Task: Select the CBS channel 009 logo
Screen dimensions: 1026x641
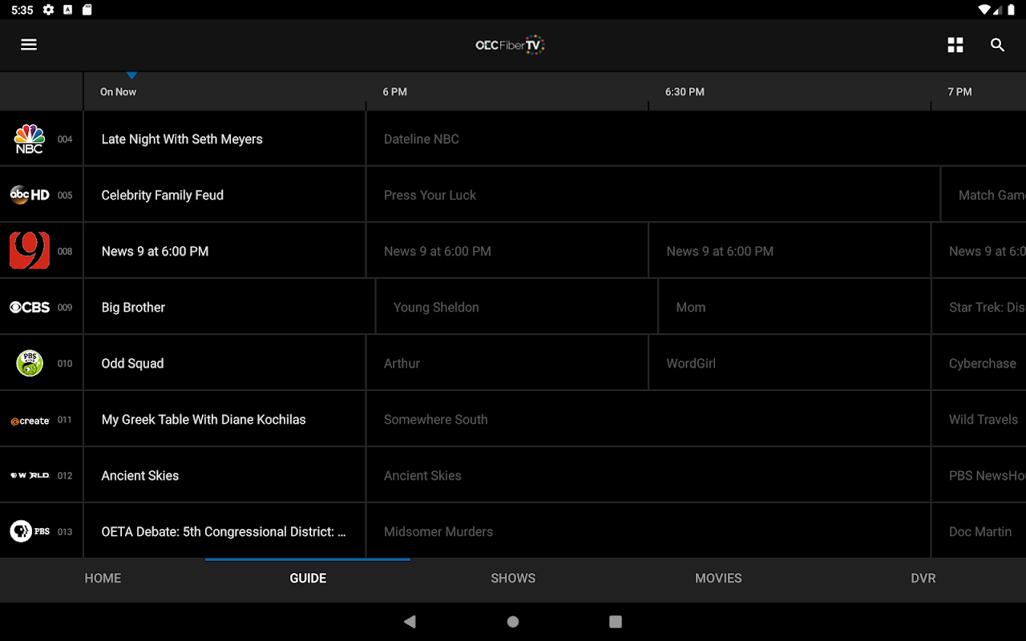Action: coord(30,307)
